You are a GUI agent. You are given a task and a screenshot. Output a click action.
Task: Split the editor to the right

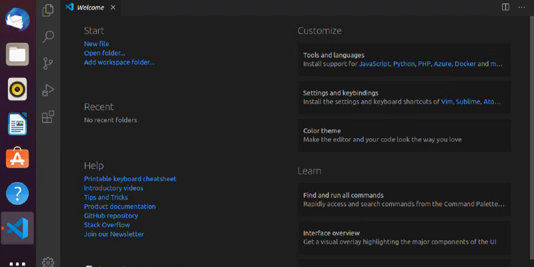pyautogui.click(x=505, y=7)
